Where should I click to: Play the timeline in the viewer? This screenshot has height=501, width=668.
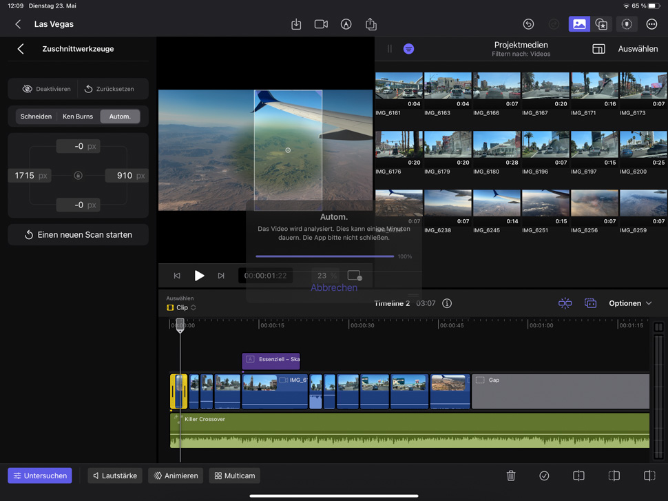click(x=199, y=276)
